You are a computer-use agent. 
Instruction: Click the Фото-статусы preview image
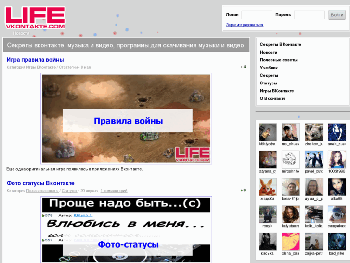pos(126,230)
